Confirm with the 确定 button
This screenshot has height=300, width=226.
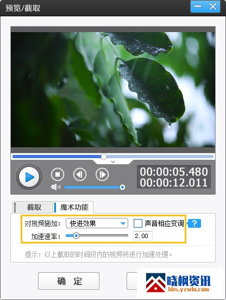point(68,281)
